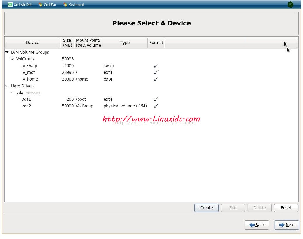Collapse the VolGroup node
The height and width of the screenshot is (239, 303).
tap(12, 59)
